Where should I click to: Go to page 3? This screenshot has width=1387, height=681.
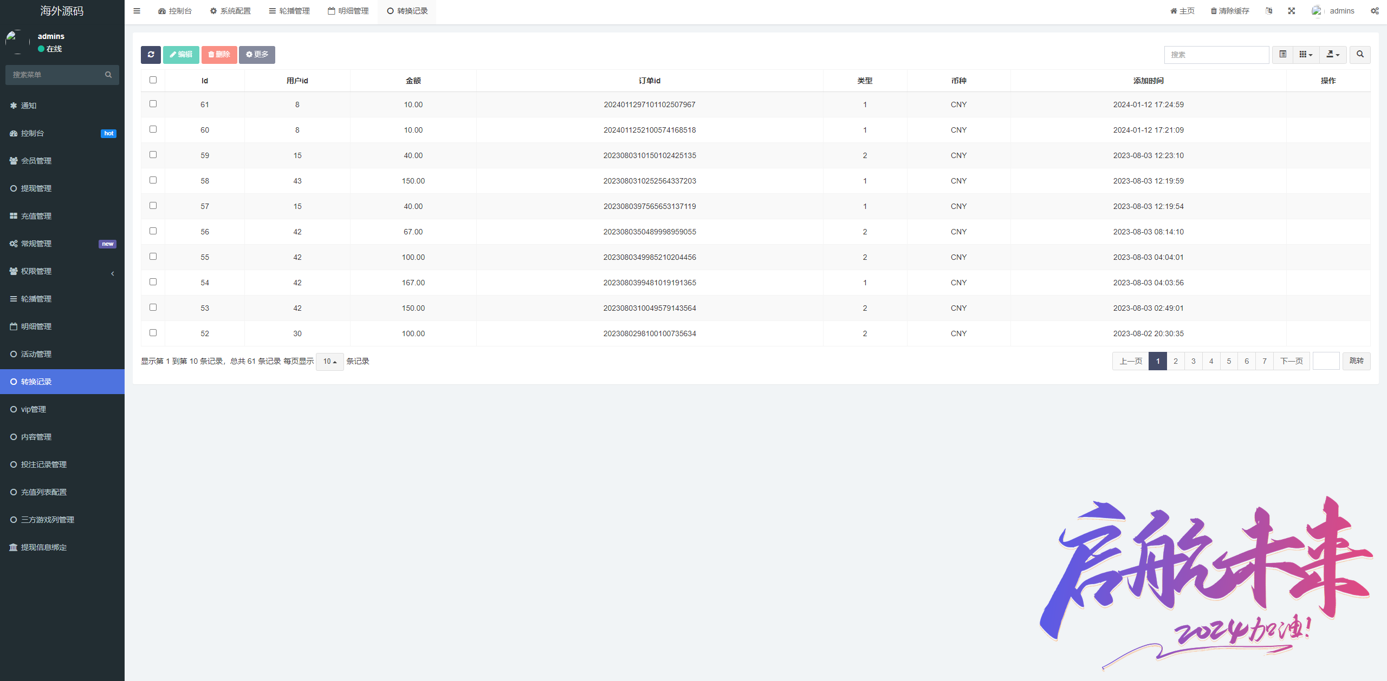pos(1193,361)
